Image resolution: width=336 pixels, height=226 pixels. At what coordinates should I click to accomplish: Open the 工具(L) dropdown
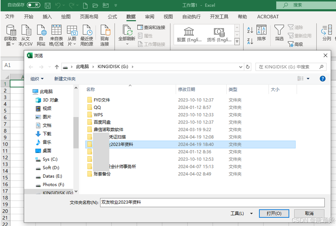[x=242, y=213]
